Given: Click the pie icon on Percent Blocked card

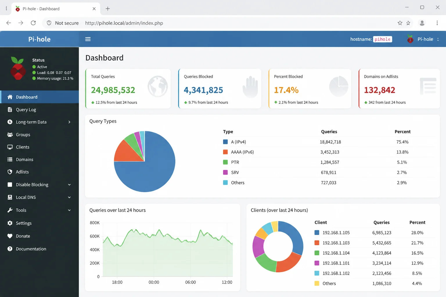Looking at the screenshot, I should tap(339, 86).
